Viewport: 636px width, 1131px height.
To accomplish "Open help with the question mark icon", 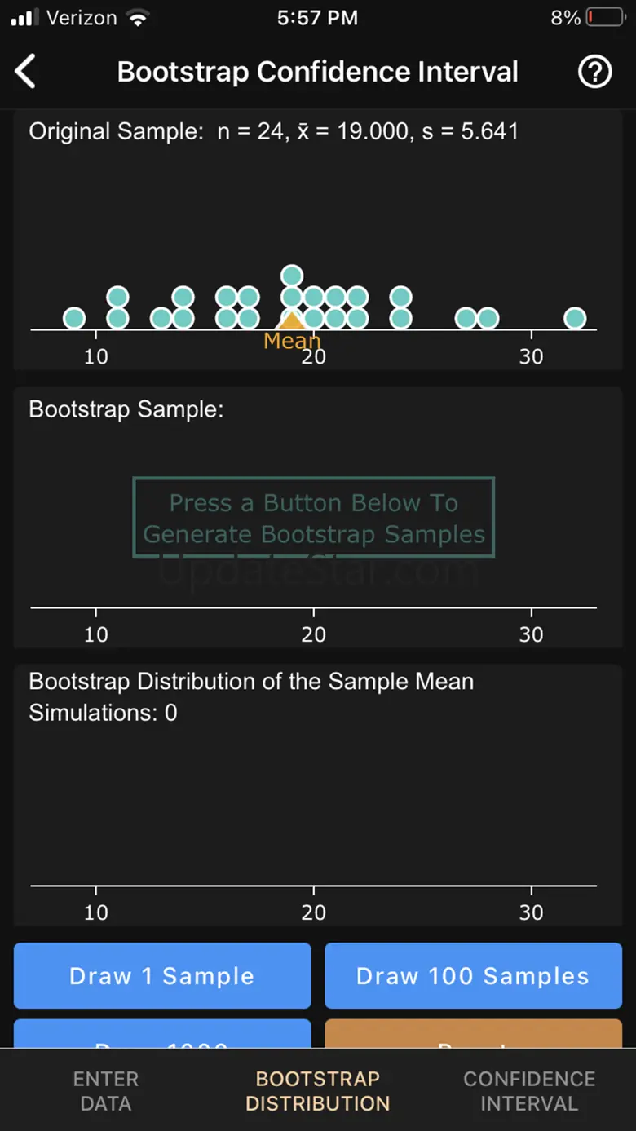I will [x=594, y=72].
